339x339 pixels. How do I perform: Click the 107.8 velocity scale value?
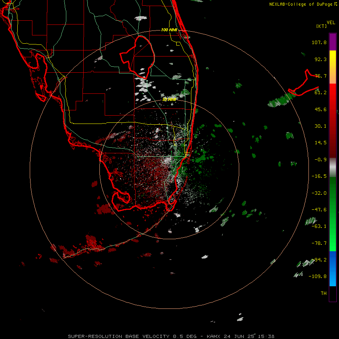coord(319,42)
